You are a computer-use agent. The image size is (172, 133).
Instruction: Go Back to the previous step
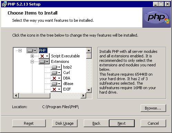[x=97, y=123]
